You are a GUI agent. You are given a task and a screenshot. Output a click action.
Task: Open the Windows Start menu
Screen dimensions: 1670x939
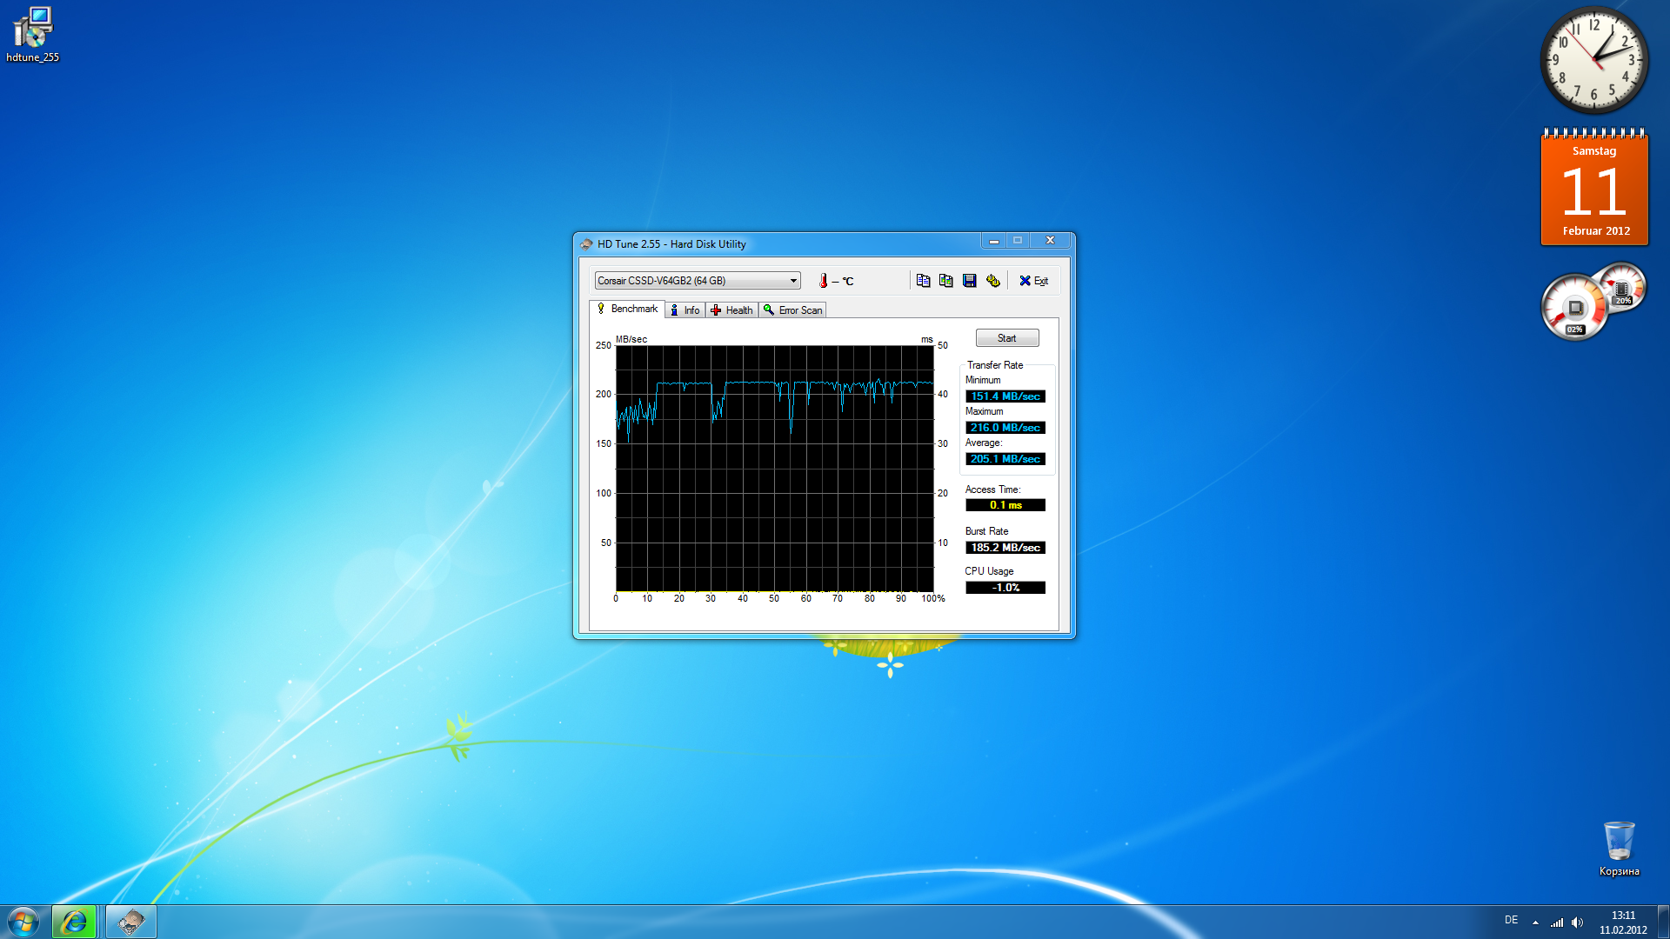(23, 922)
